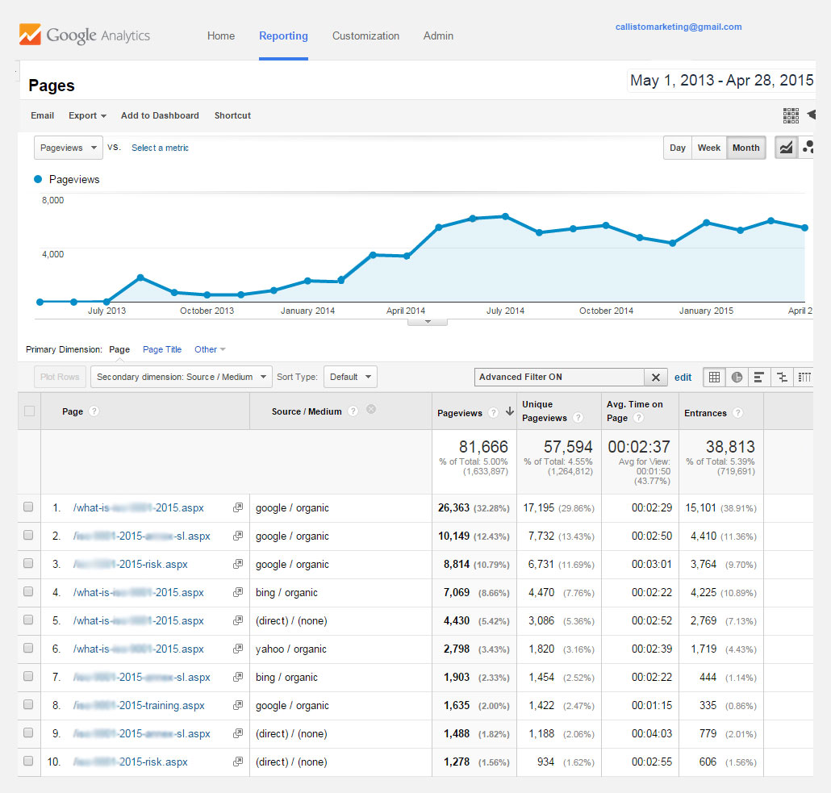Click the edit link beside the filter
The height and width of the screenshot is (793, 831).
click(683, 377)
